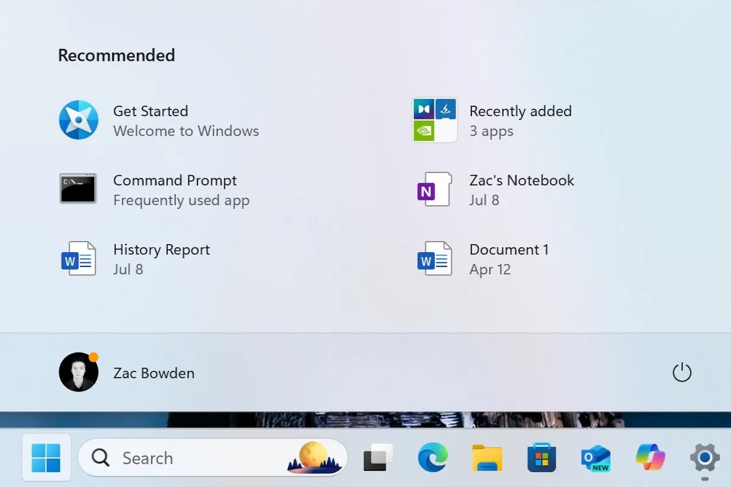Launch Command Prompt from its icon
Viewport: 731px width, 487px height.
78,189
